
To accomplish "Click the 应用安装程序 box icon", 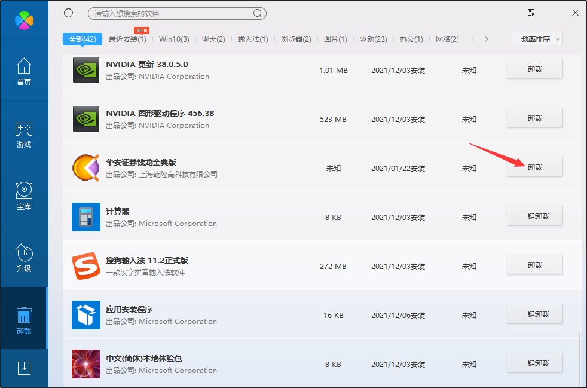I will 86,315.
